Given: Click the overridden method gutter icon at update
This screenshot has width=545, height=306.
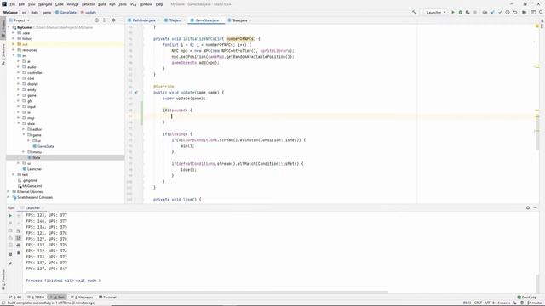Looking at the screenshot, I should point(135,93).
